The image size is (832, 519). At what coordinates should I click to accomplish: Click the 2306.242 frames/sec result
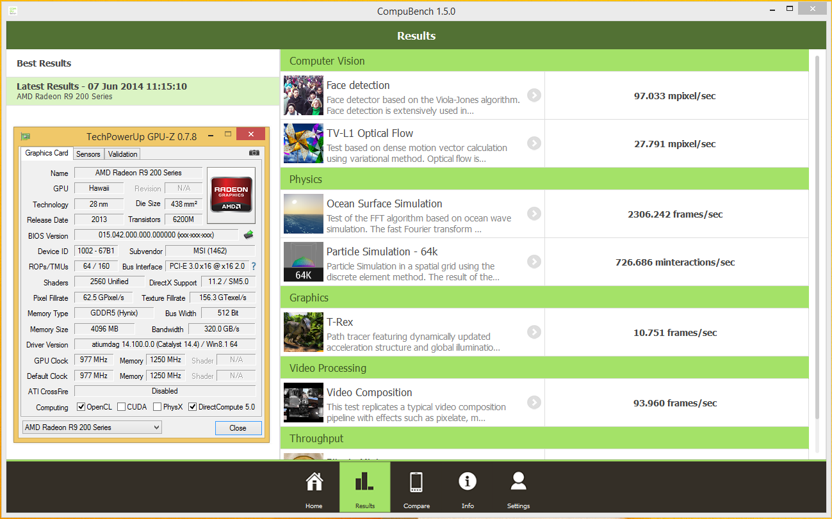(675, 214)
